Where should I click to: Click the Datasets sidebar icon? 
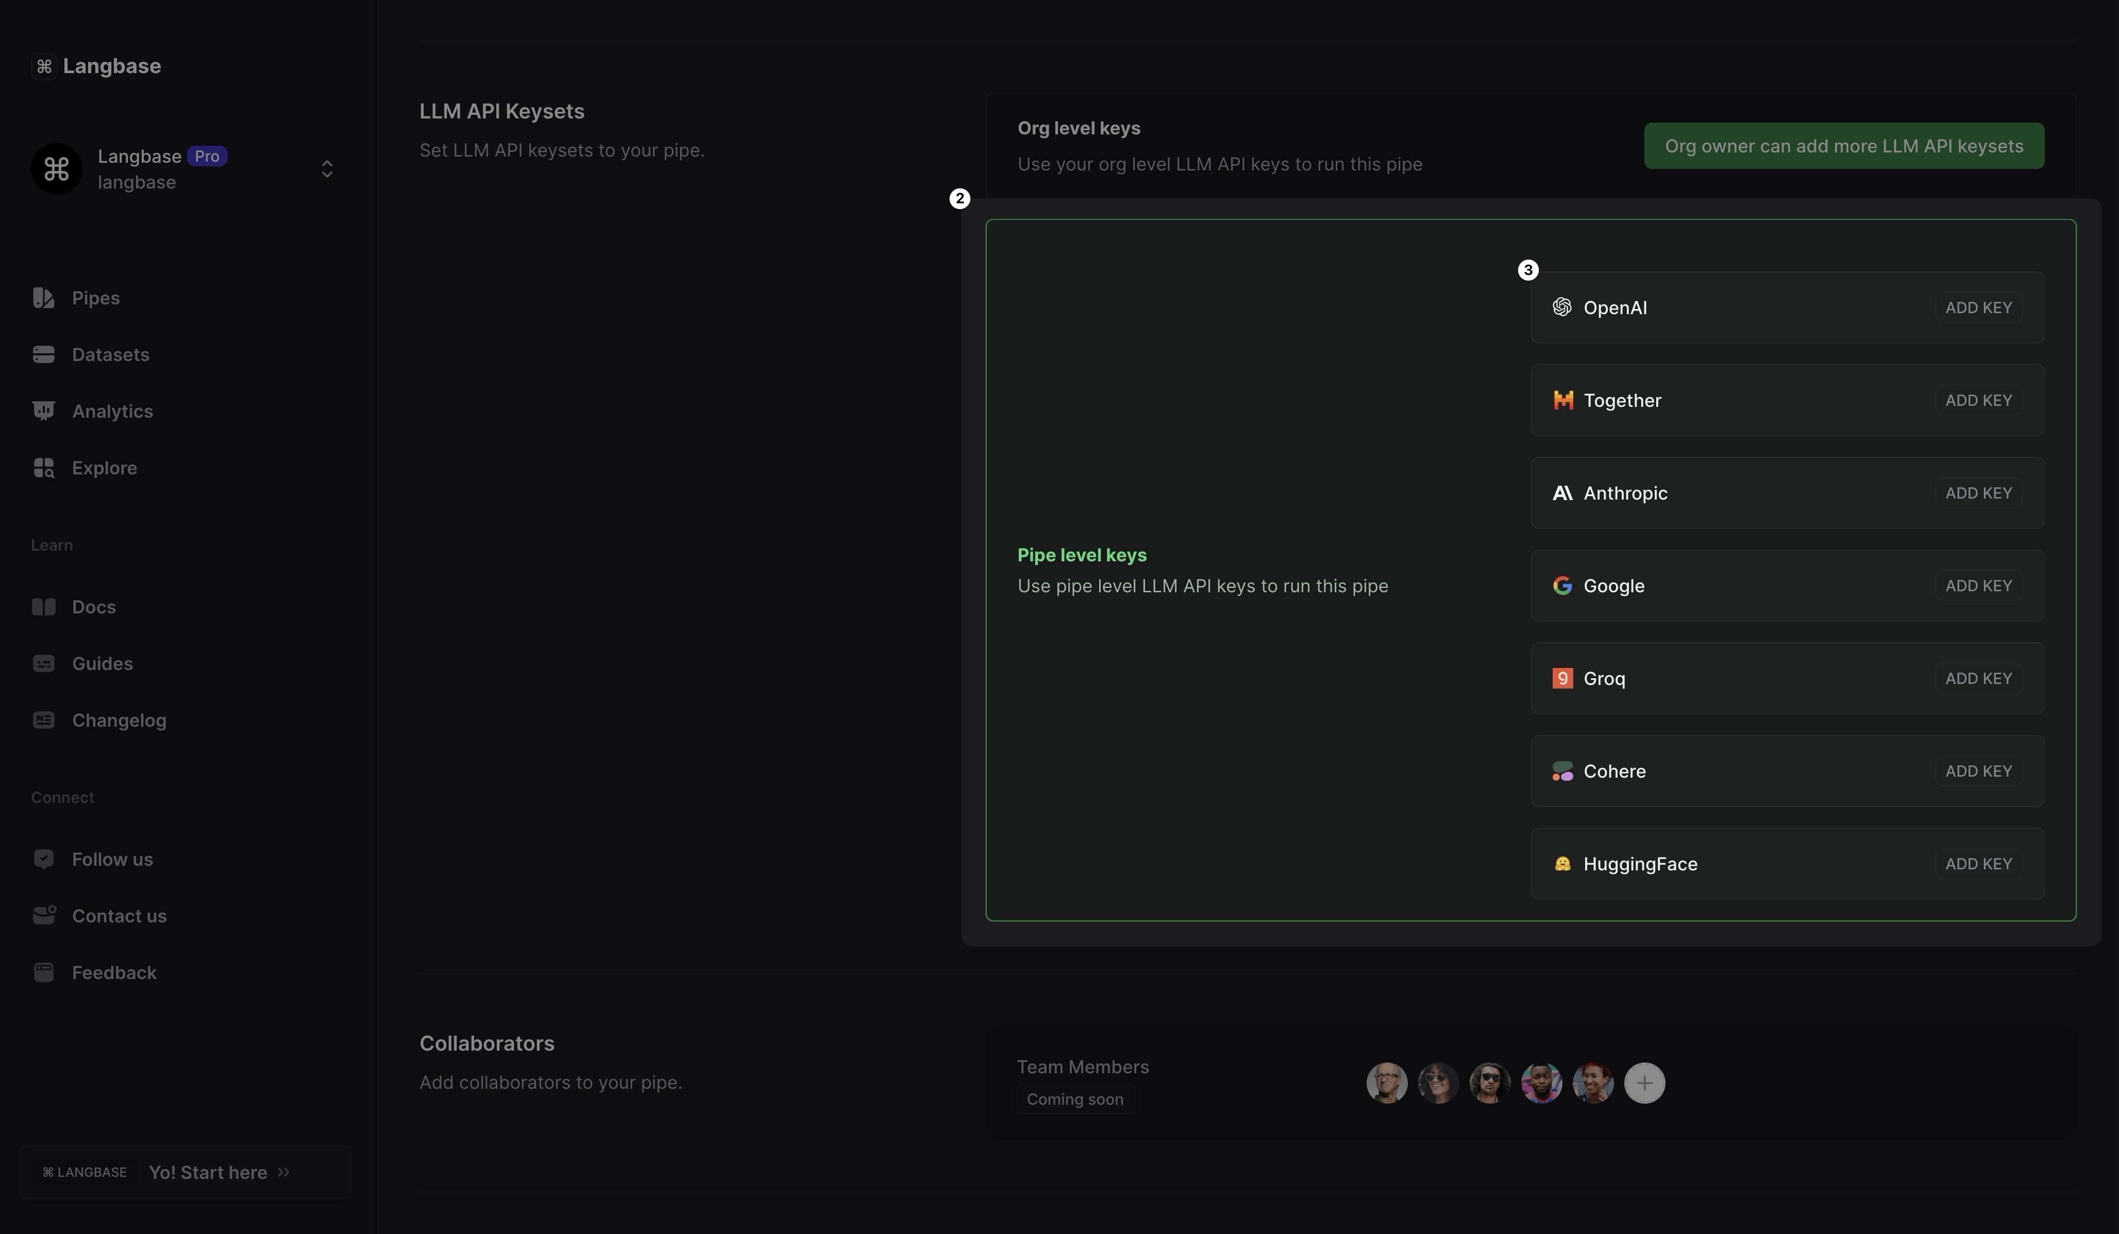coord(44,355)
